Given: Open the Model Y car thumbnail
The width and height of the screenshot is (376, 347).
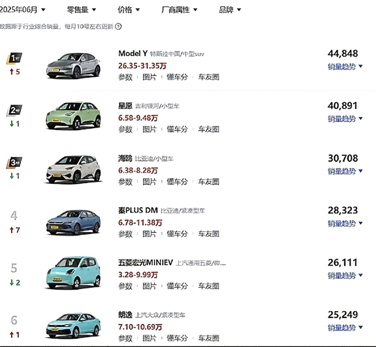Looking at the screenshot, I should coord(73,66).
